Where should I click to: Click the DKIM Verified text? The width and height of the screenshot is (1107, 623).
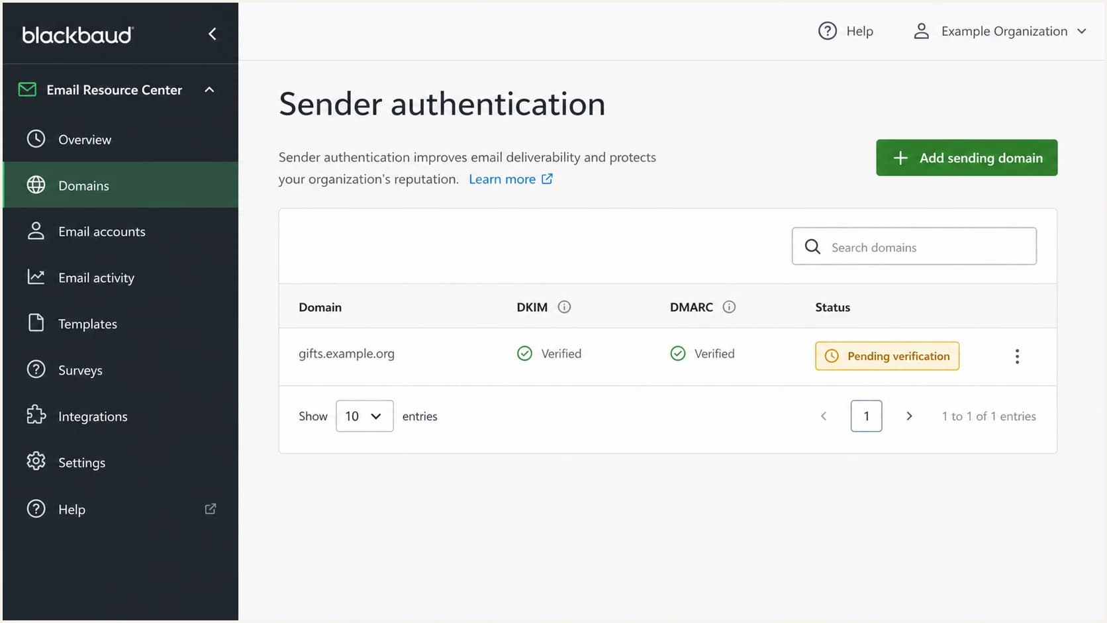point(561,354)
